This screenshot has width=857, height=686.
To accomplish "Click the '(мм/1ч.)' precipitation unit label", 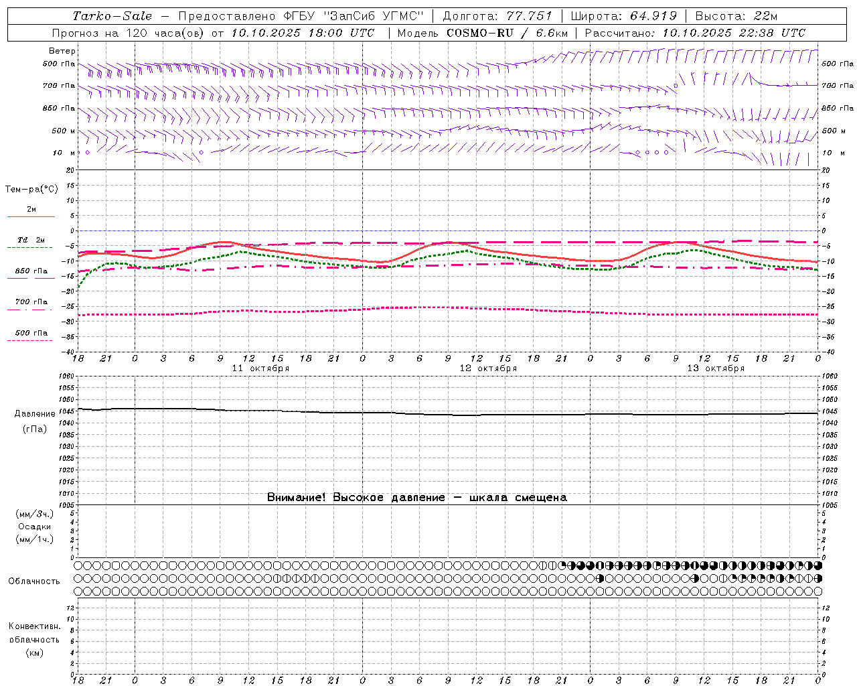I will (x=35, y=539).
